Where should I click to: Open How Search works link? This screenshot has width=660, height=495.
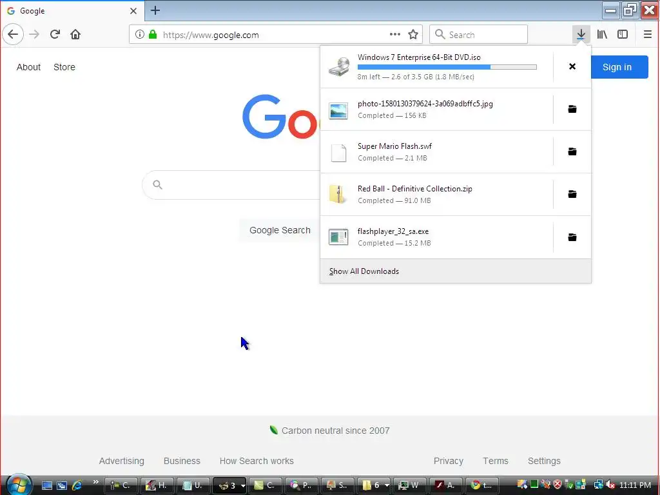257,461
